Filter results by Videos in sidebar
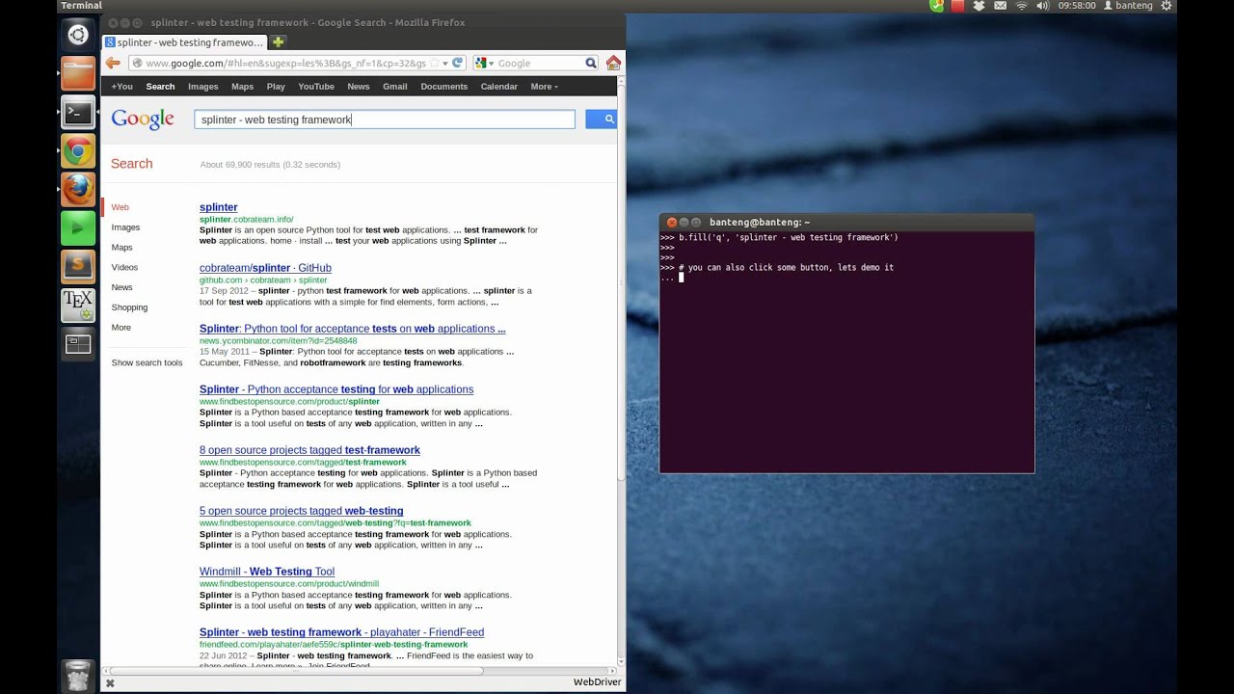The width and height of the screenshot is (1234, 694). click(x=124, y=267)
